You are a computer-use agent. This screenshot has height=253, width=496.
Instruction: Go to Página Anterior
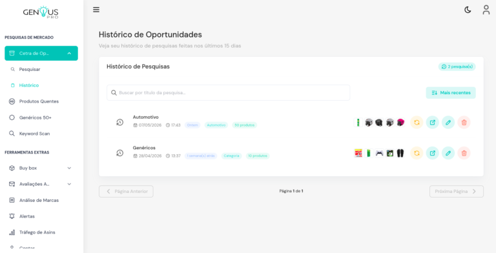(126, 191)
